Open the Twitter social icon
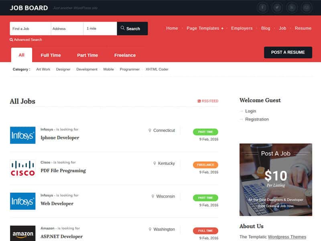Screen dimensions: 321x241 click(x=277, y=8)
